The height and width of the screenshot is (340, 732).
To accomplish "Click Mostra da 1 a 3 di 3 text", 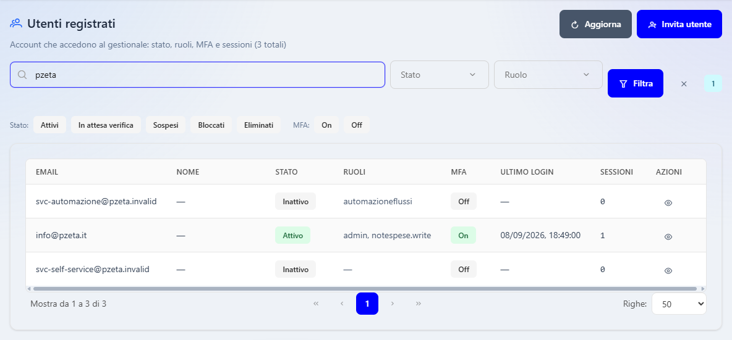I will pos(68,304).
